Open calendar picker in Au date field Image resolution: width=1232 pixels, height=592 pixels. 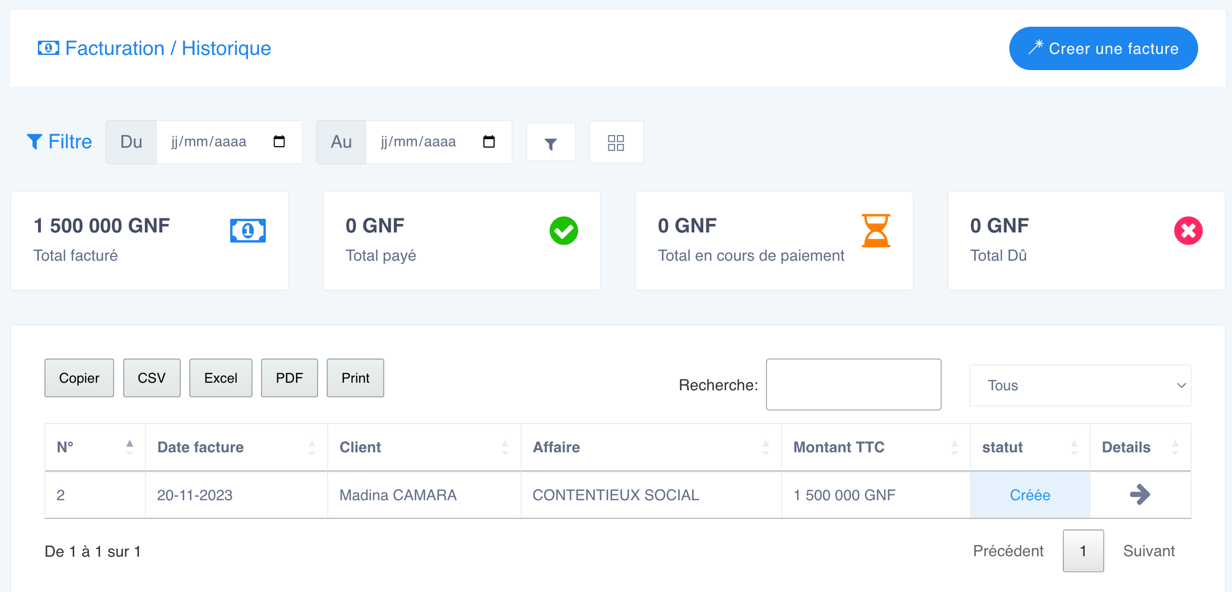click(x=489, y=142)
